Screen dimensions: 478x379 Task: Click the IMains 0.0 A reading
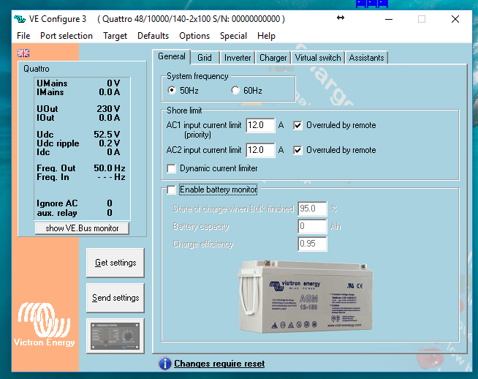(x=79, y=92)
